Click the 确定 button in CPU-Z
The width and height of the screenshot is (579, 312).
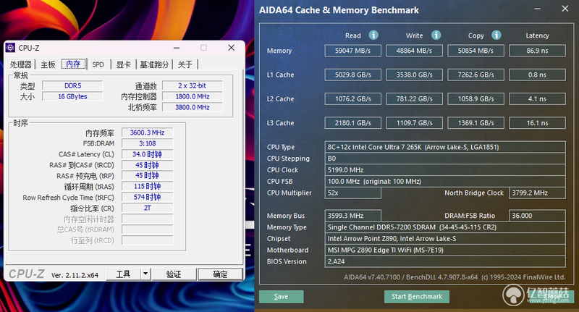(x=221, y=274)
